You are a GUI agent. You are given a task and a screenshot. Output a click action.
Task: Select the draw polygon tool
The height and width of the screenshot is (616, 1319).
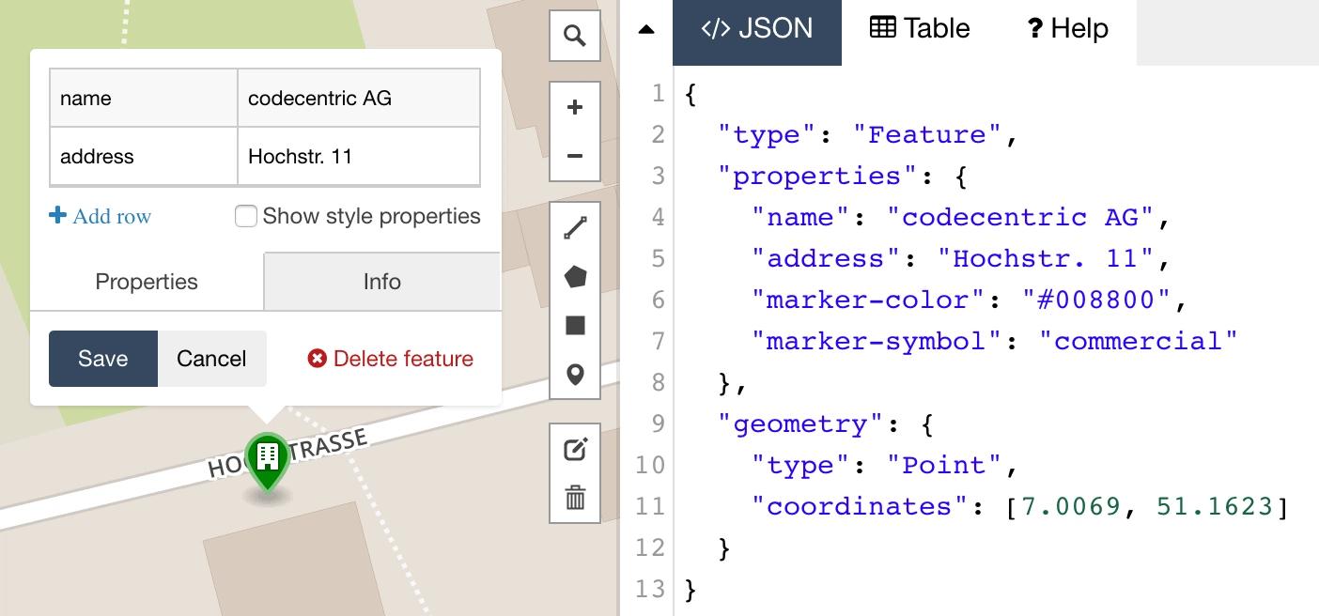click(x=575, y=277)
